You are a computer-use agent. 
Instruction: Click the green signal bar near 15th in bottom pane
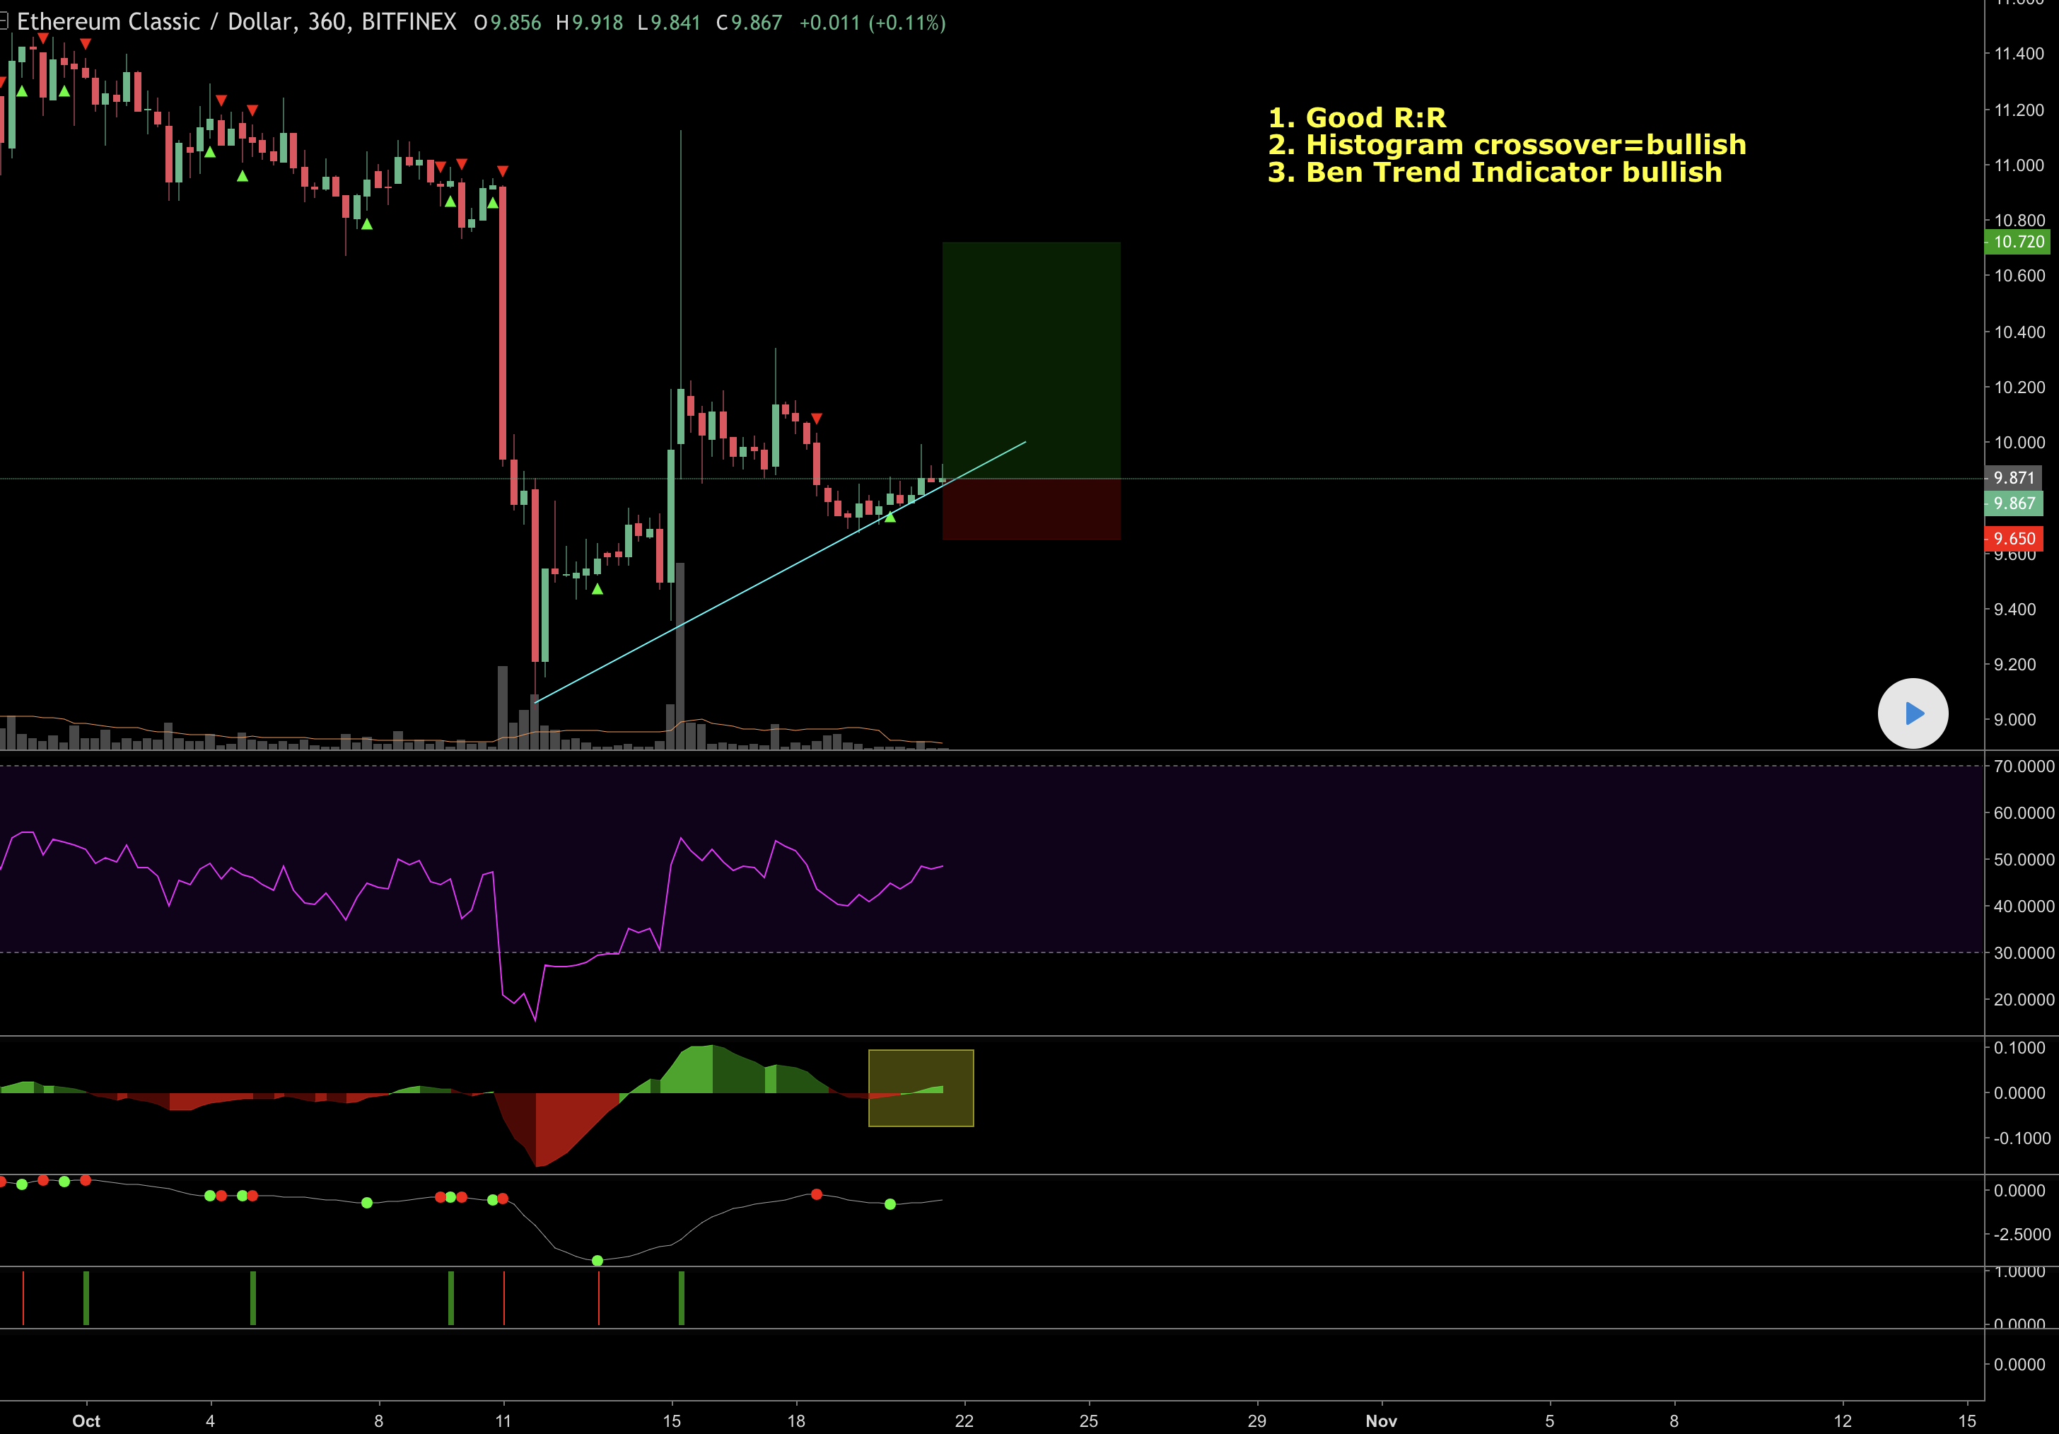click(x=682, y=1298)
